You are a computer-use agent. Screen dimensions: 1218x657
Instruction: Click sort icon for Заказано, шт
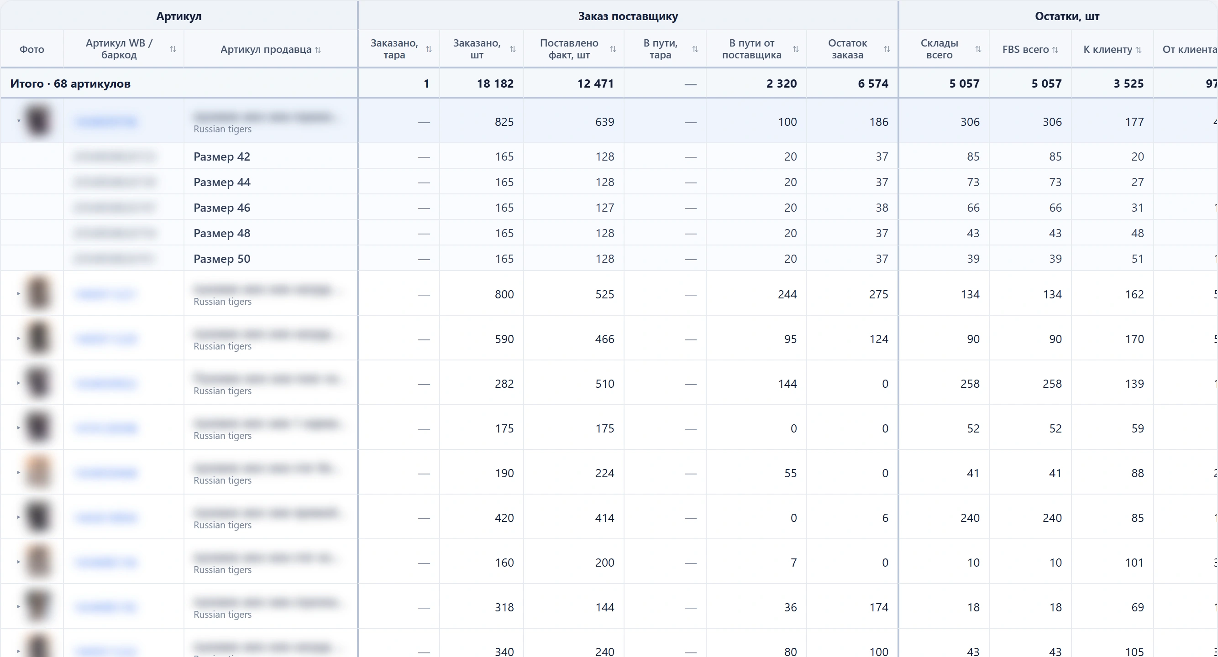513,49
